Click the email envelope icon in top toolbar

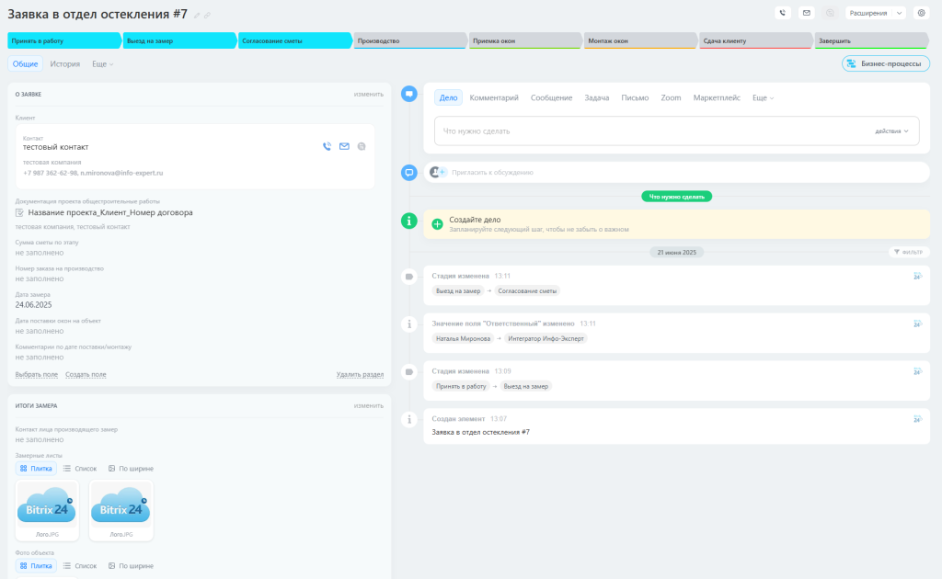(x=807, y=13)
